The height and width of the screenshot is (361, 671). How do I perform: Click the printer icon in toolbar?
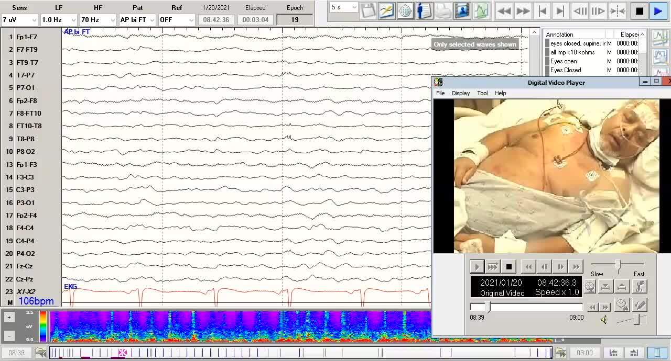coord(443,10)
